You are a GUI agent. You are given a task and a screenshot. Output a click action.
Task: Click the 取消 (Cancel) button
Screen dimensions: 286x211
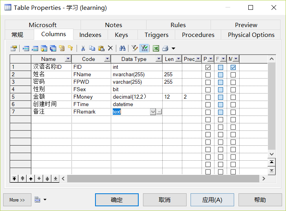165,200
